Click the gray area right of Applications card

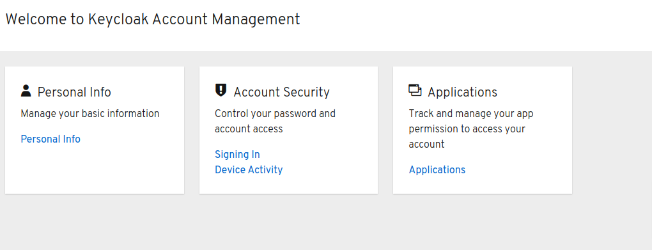coord(611,130)
